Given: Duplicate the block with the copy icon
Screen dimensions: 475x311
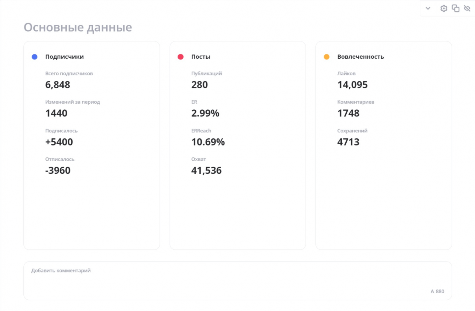Looking at the screenshot, I should pyautogui.click(x=456, y=8).
